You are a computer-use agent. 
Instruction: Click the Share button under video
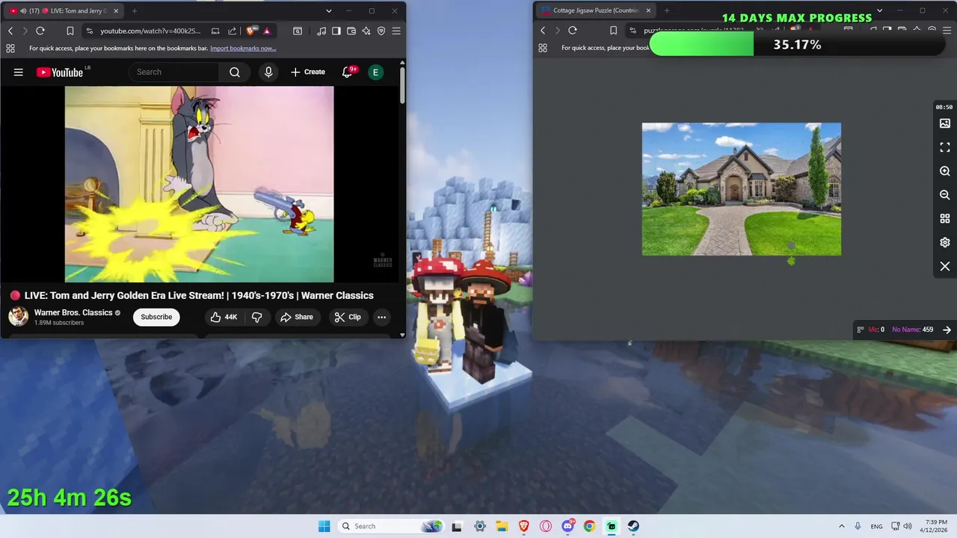(x=297, y=317)
